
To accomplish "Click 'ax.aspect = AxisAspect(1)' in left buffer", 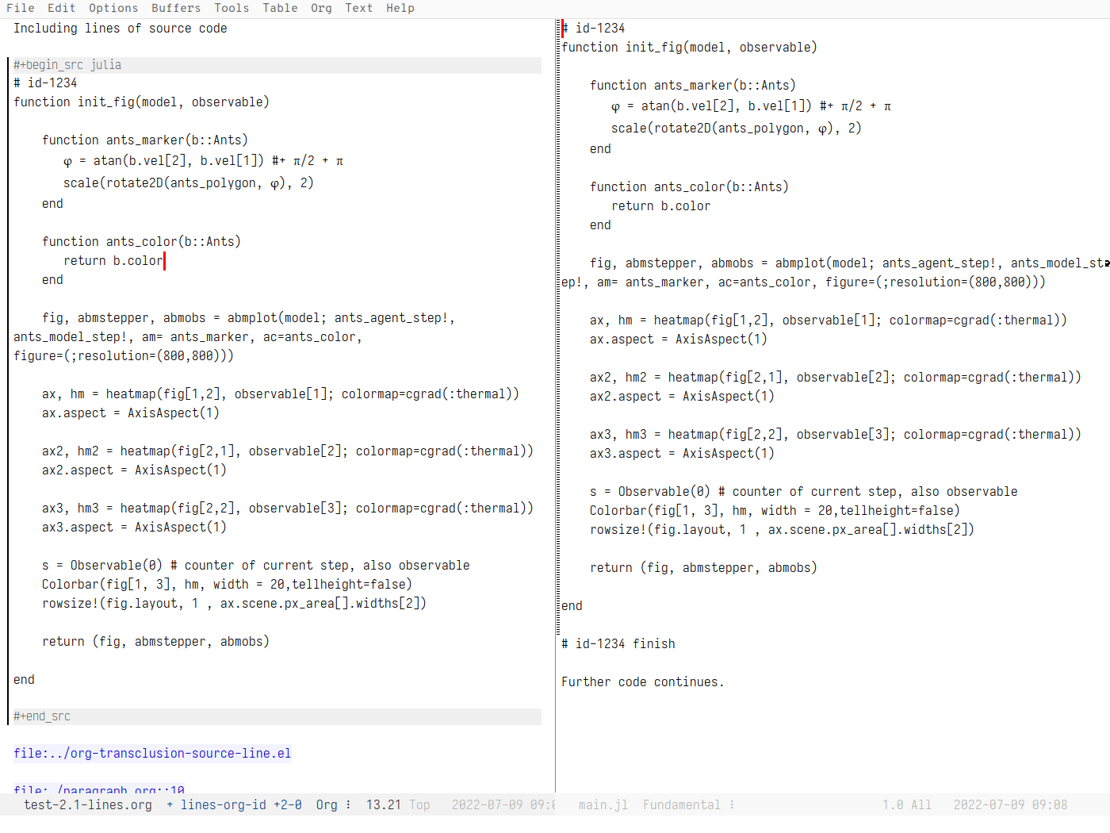I will [131, 413].
